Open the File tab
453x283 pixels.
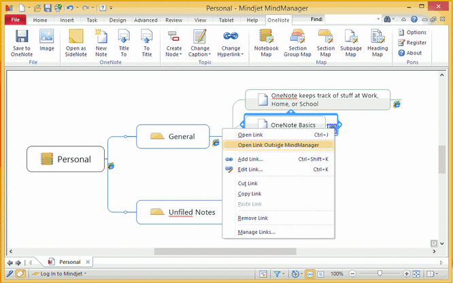(x=16, y=20)
